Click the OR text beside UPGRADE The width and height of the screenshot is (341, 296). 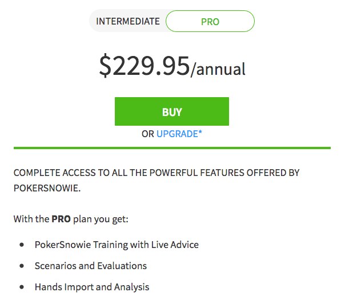pyautogui.click(x=148, y=134)
